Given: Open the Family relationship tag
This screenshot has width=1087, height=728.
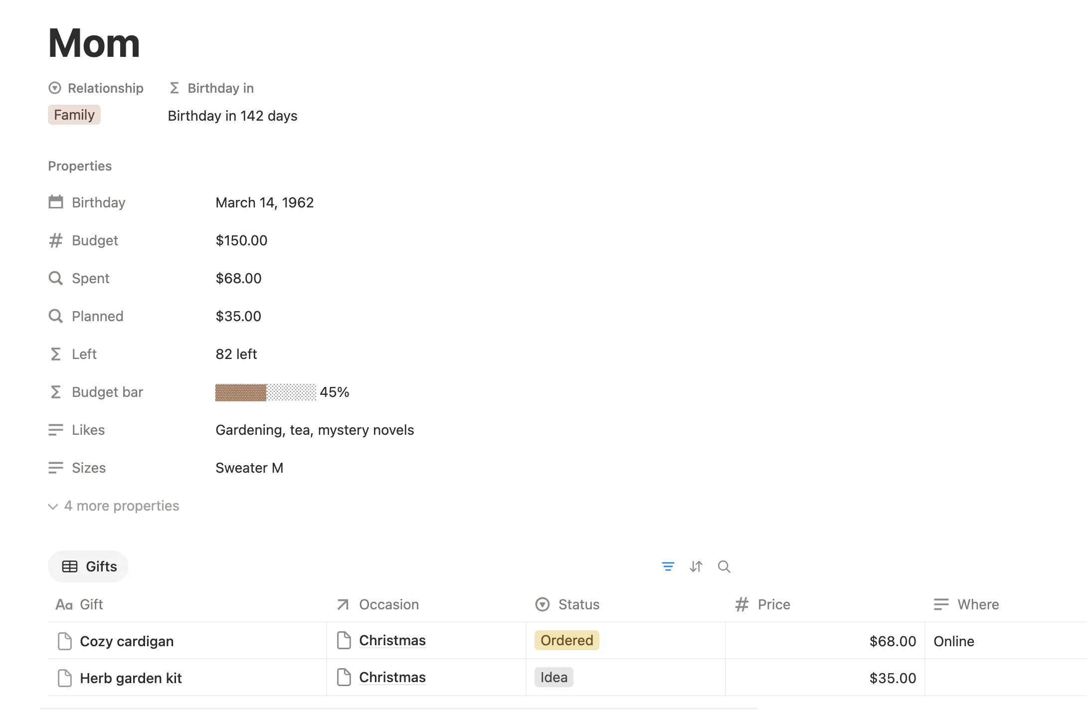Looking at the screenshot, I should 74,115.
